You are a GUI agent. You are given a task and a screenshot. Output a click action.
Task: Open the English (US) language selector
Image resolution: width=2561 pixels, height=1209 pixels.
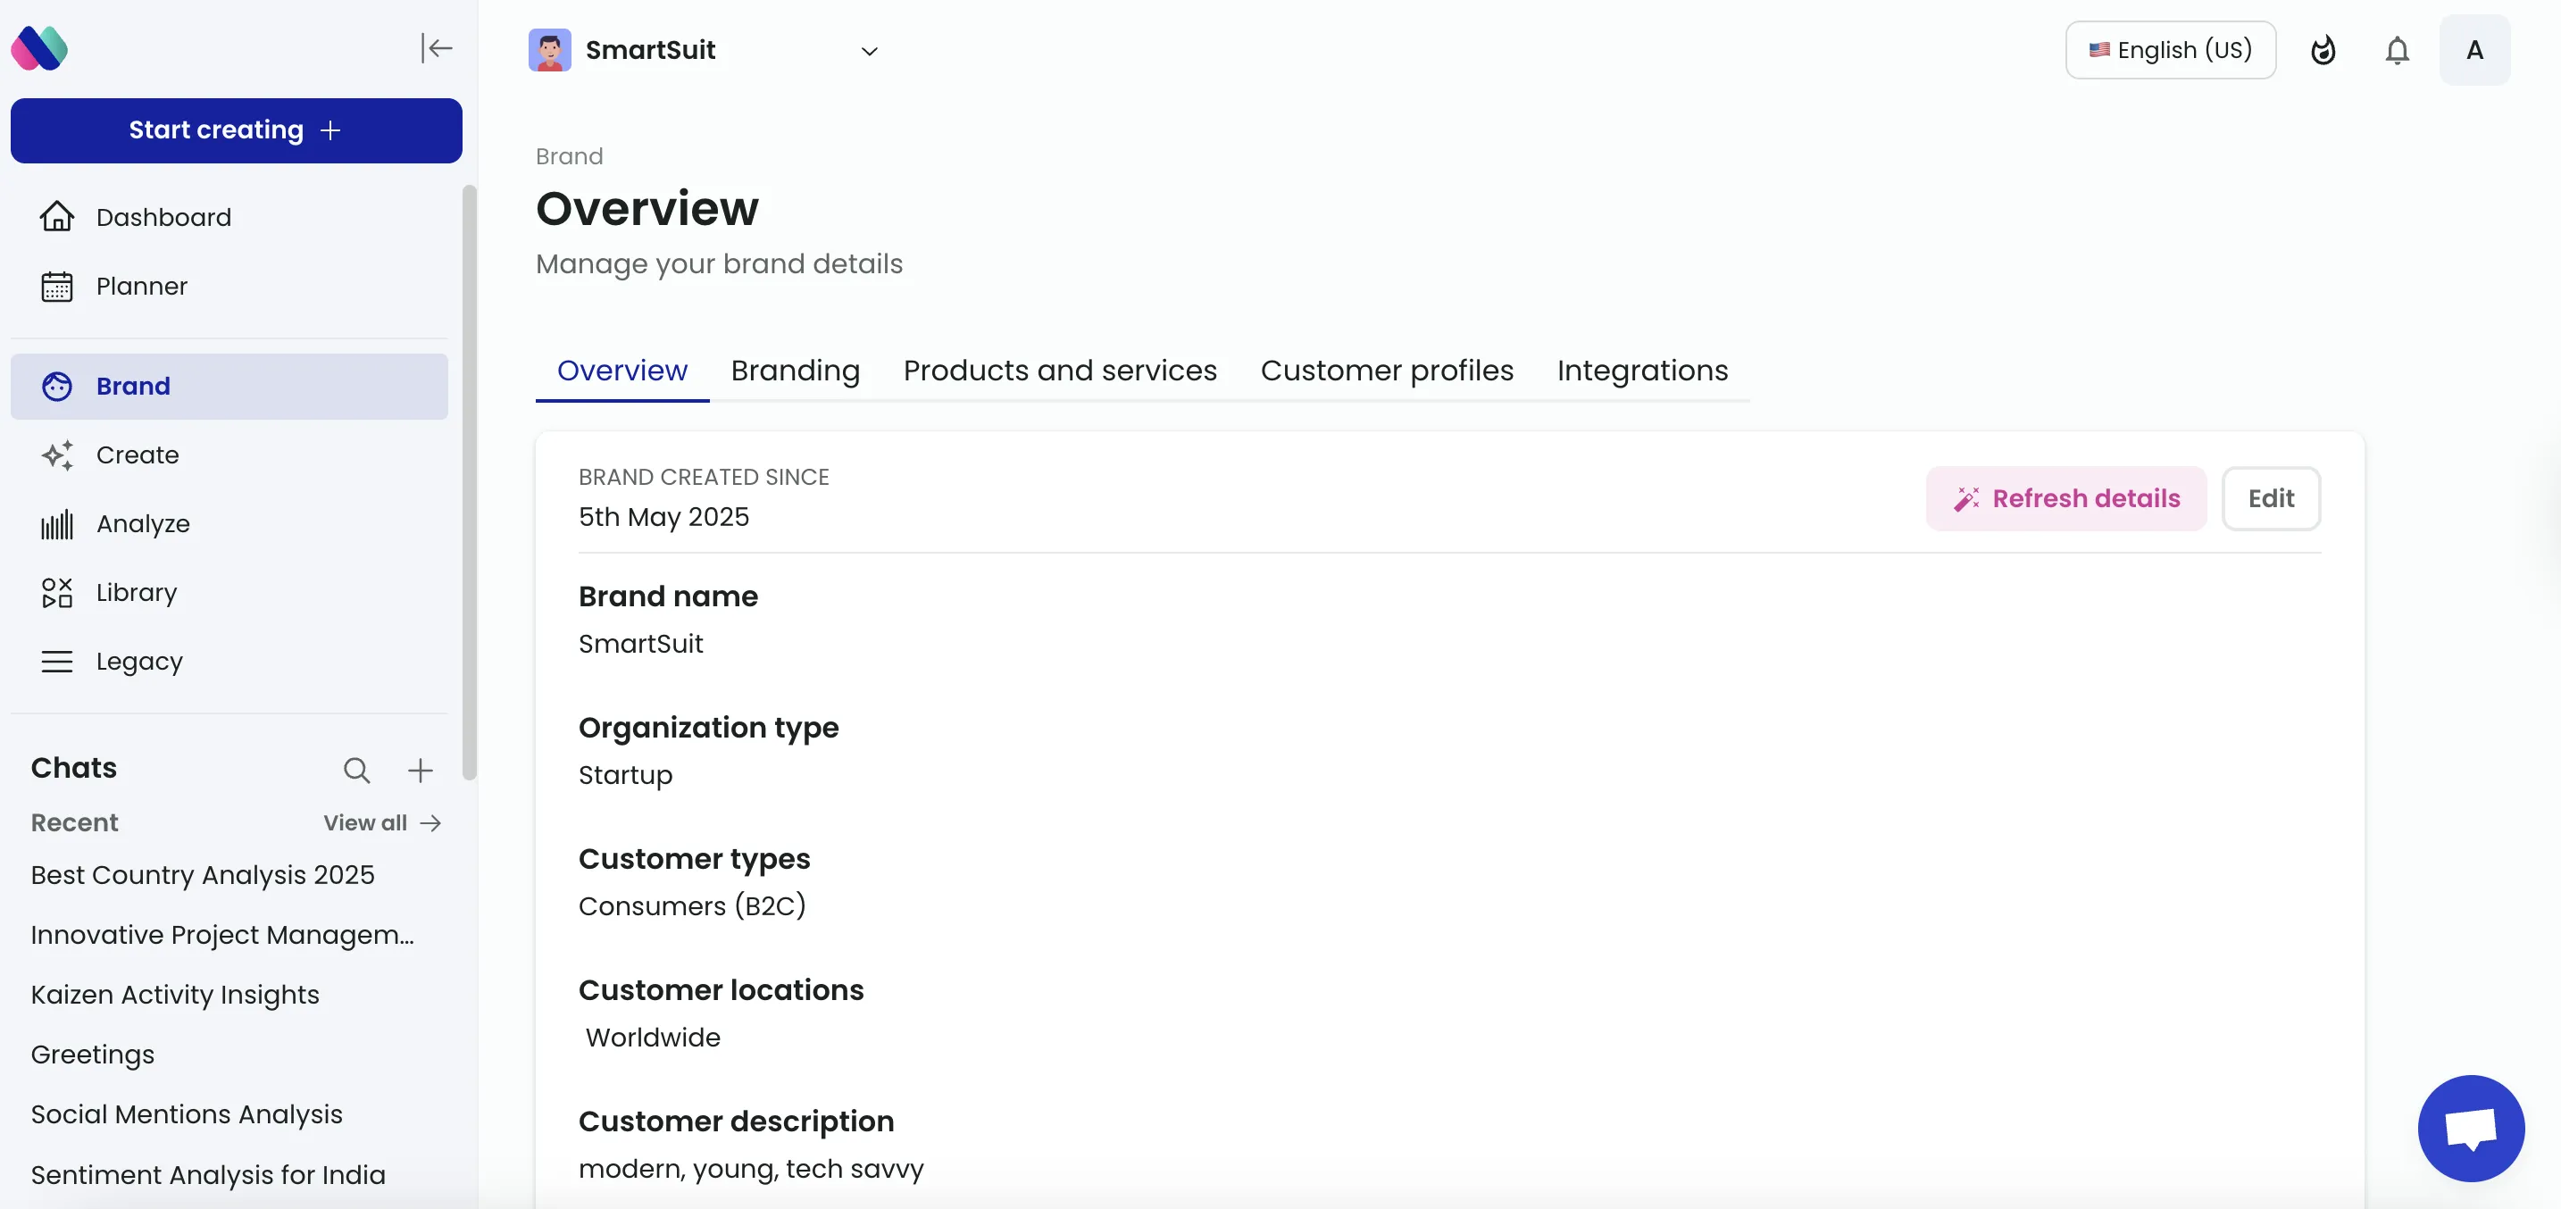(2169, 50)
